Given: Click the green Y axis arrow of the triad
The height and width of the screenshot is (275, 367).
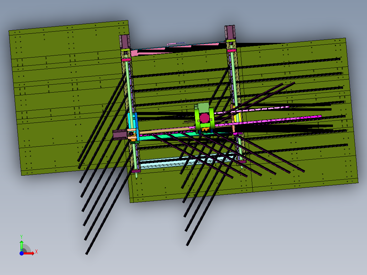Looking at the screenshot, I should point(21,245).
